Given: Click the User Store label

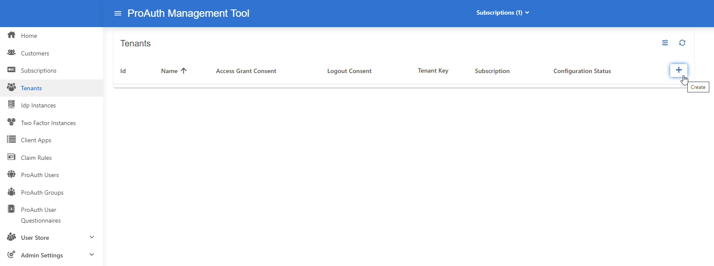Looking at the screenshot, I should [x=35, y=238].
